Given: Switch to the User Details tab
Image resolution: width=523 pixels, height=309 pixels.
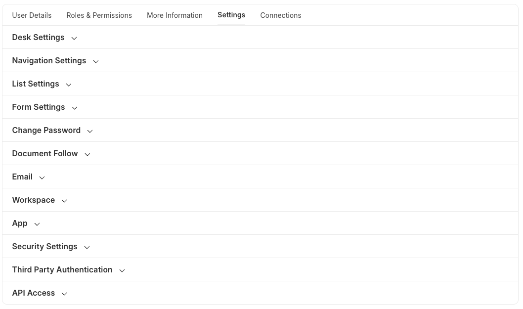Looking at the screenshot, I should click(x=32, y=15).
